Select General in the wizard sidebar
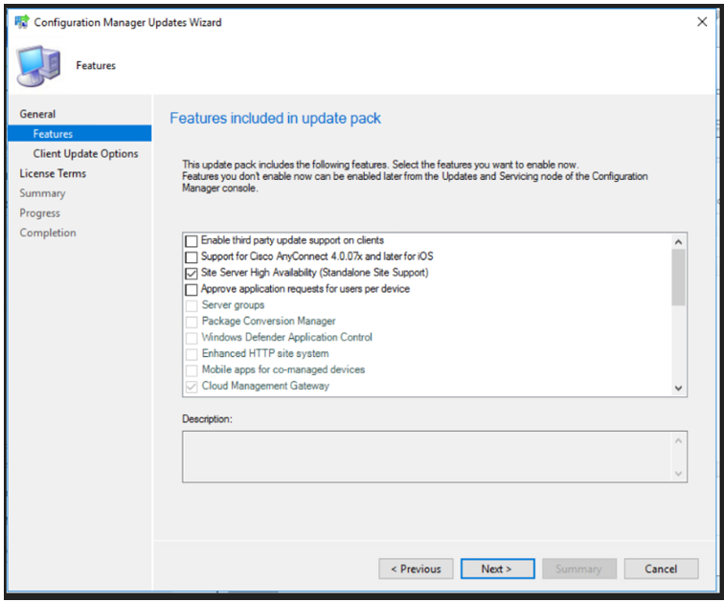This screenshot has width=724, height=602. [37, 114]
